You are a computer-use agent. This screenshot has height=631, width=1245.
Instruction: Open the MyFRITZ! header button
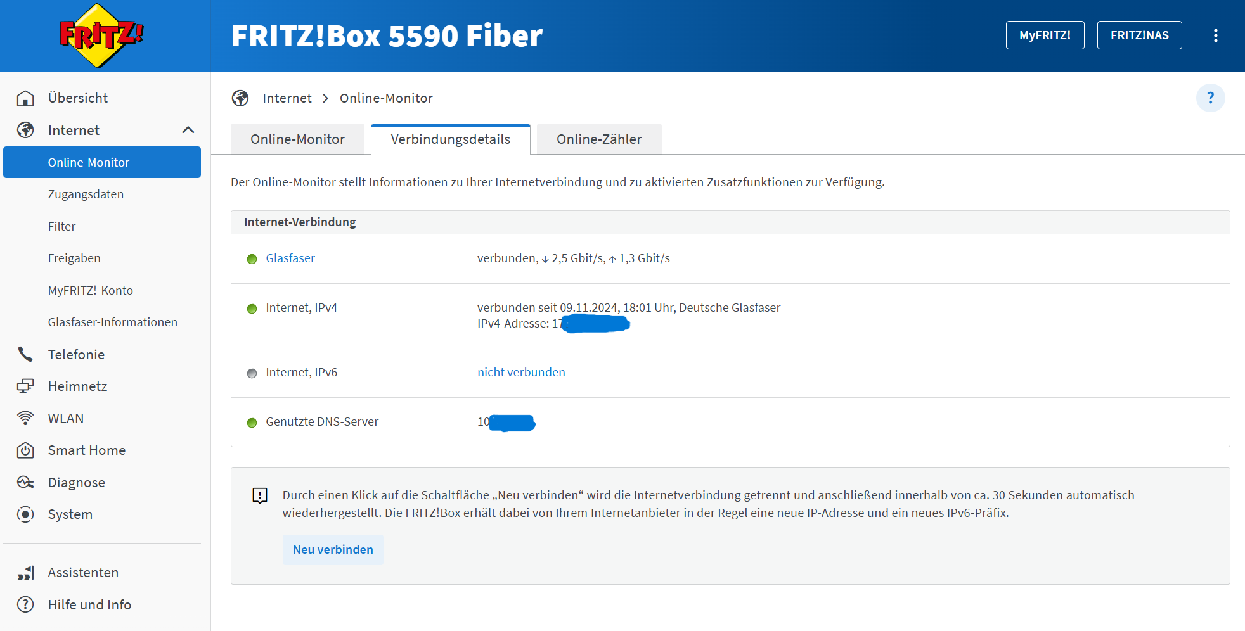(x=1045, y=35)
